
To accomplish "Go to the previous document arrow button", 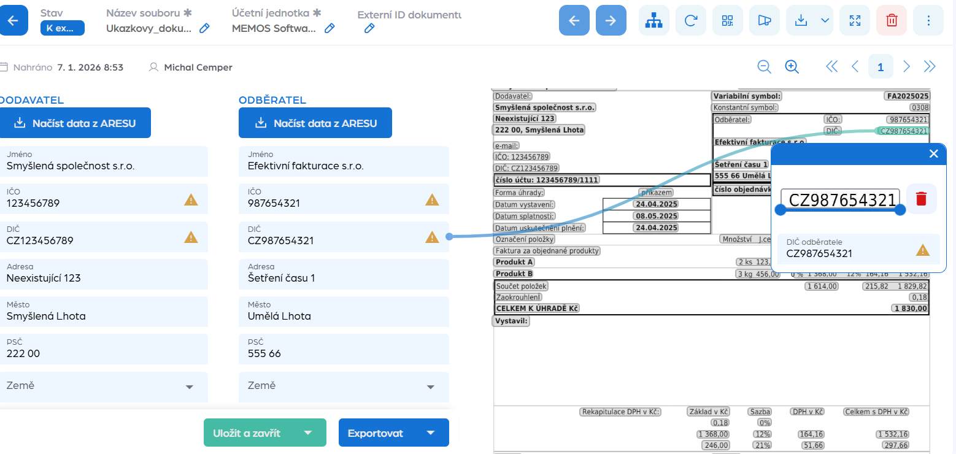I will [574, 20].
